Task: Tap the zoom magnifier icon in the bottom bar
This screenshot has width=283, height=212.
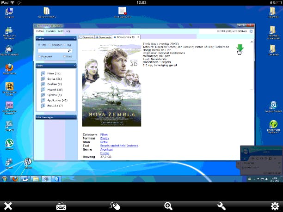Action: (x=168, y=206)
